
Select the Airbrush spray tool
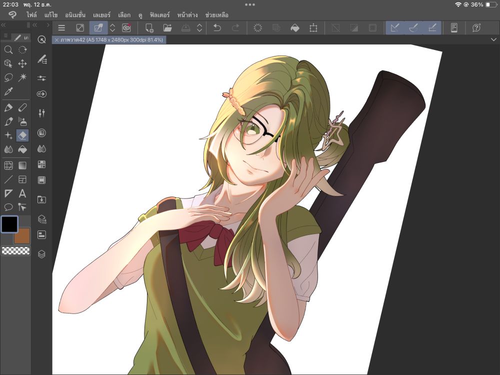22,121
